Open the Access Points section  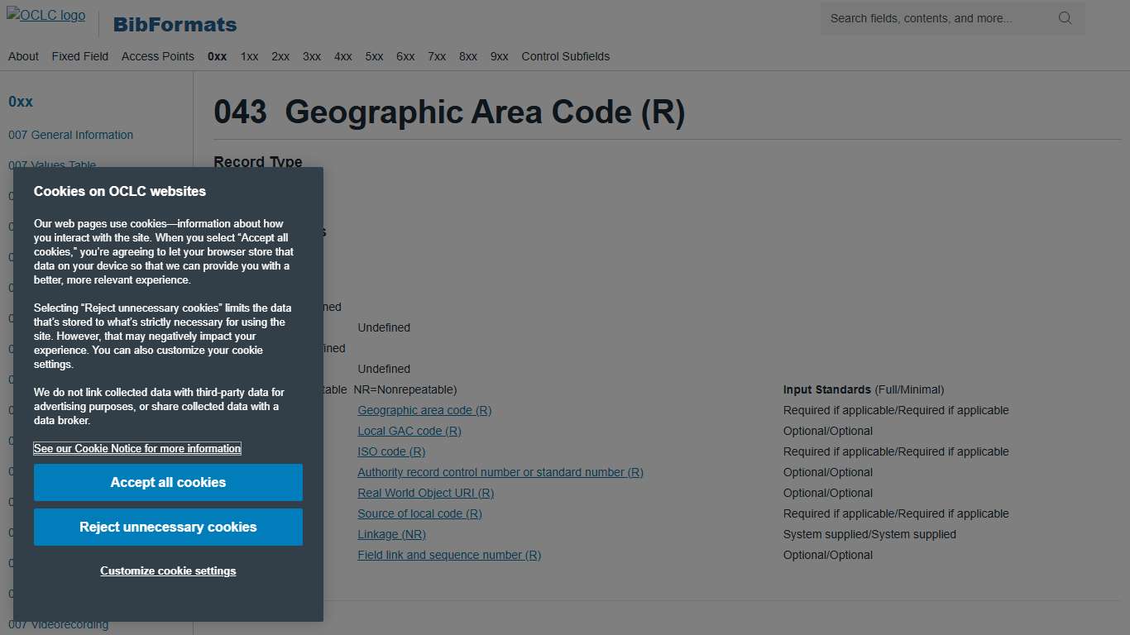(157, 56)
